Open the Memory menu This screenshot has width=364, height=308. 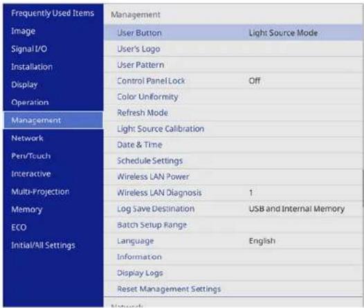point(27,210)
